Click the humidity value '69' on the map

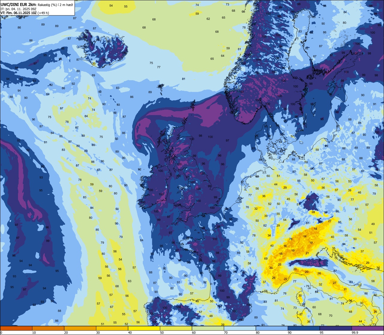[x=266, y=259]
